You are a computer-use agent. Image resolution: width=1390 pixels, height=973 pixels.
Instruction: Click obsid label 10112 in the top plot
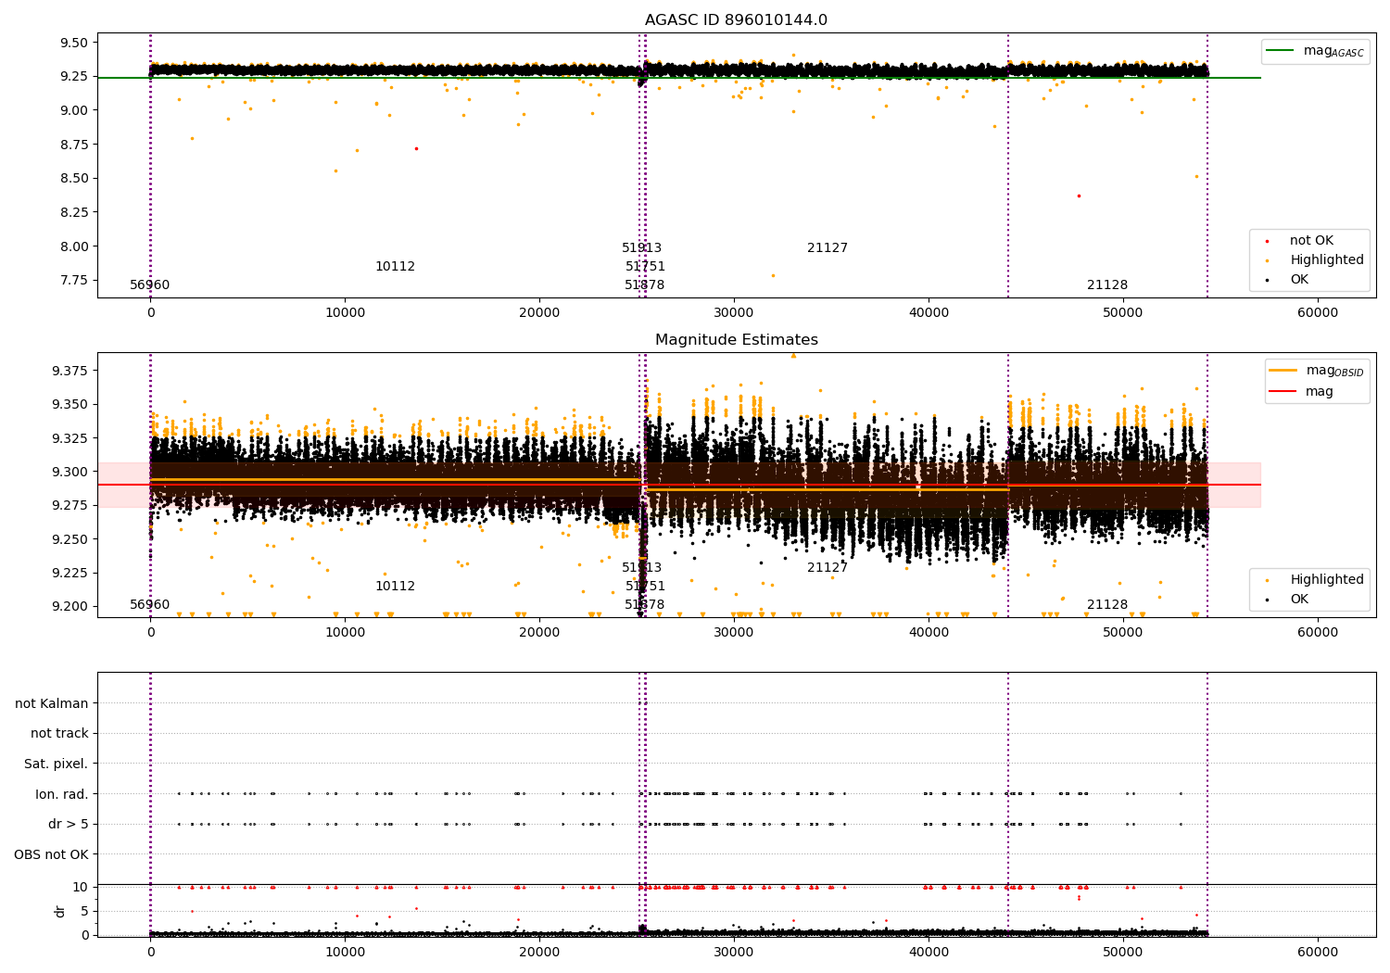(x=395, y=267)
